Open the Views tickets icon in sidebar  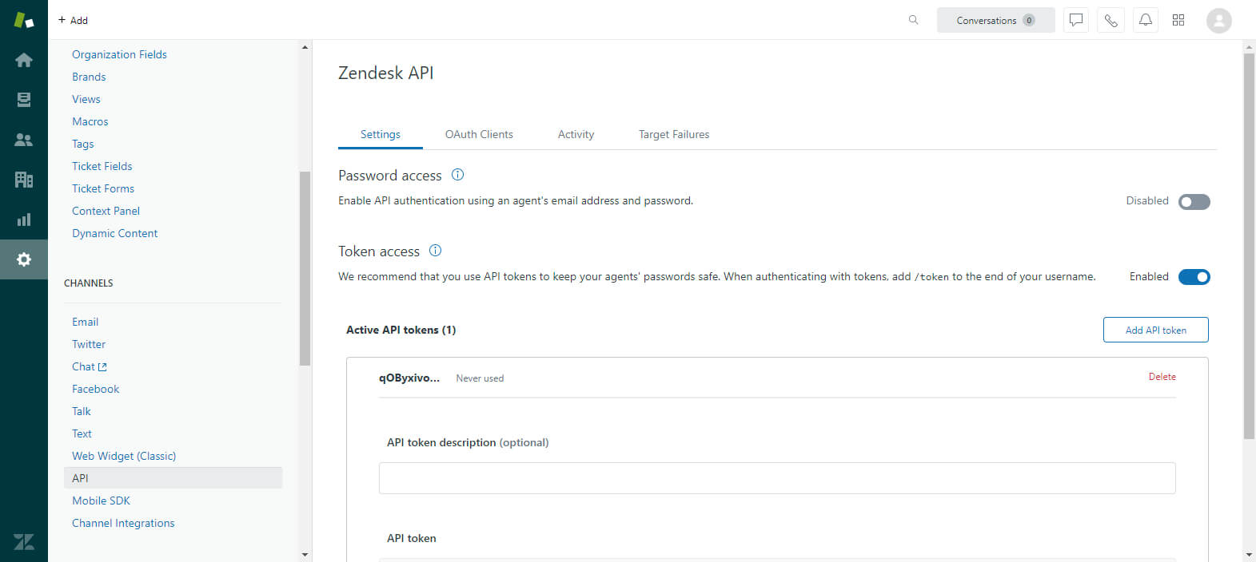point(24,100)
